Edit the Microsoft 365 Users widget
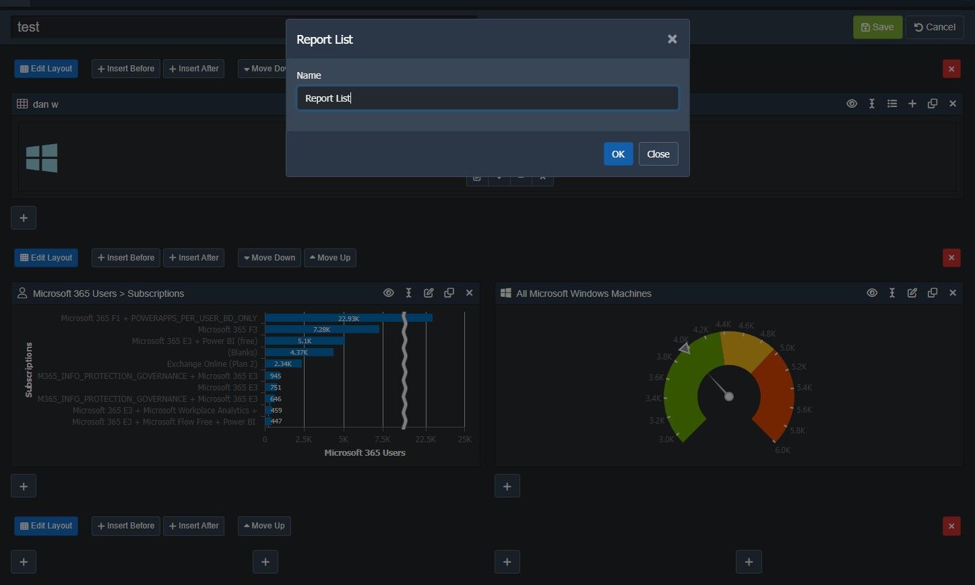The image size is (975, 585). click(x=429, y=293)
